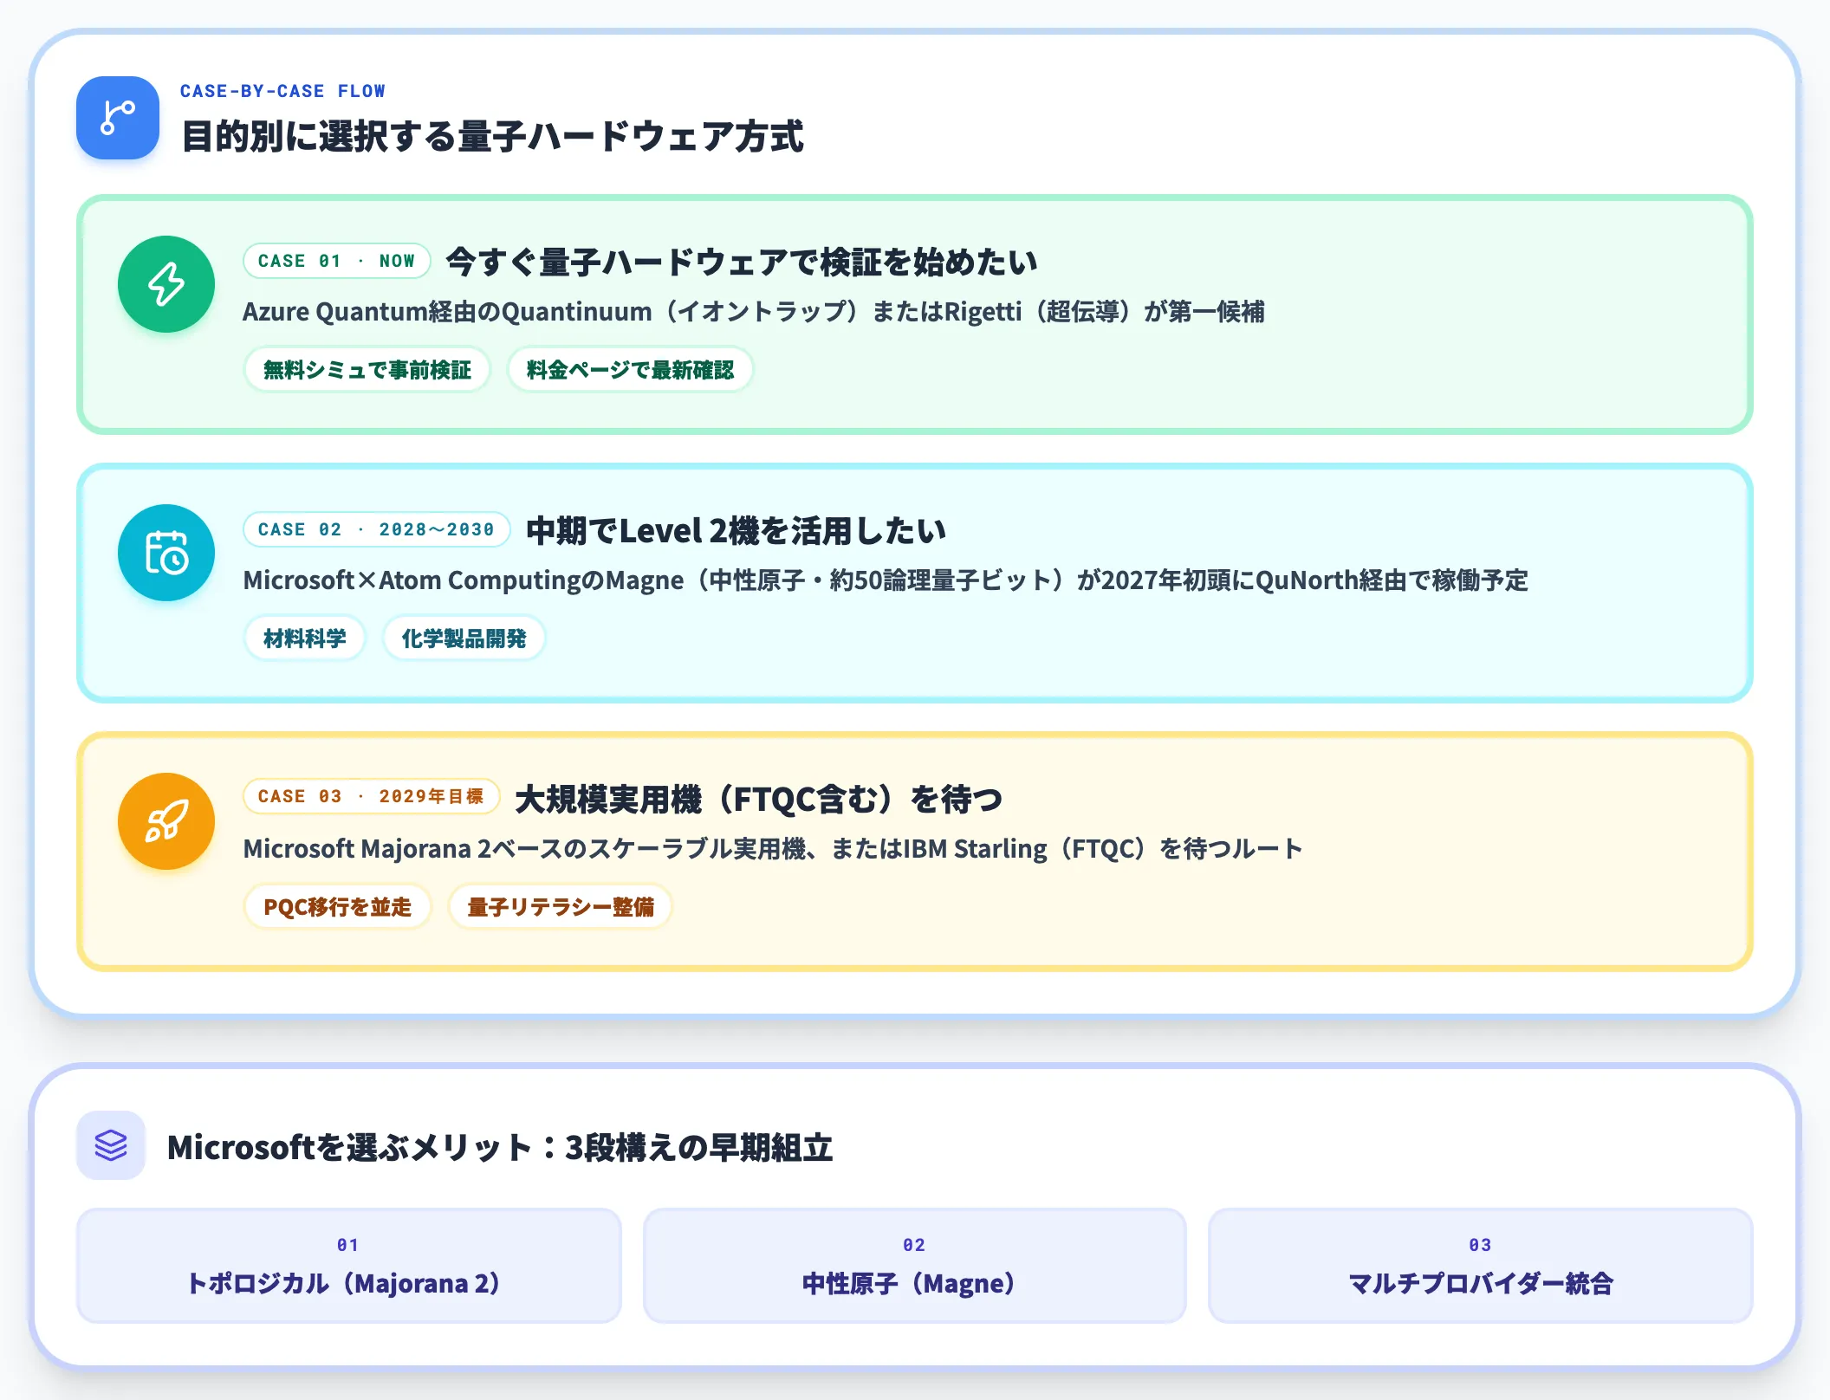Click the blue branch flow icon
The width and height of the screenshot is (1830, 1400).
(118, 118)
